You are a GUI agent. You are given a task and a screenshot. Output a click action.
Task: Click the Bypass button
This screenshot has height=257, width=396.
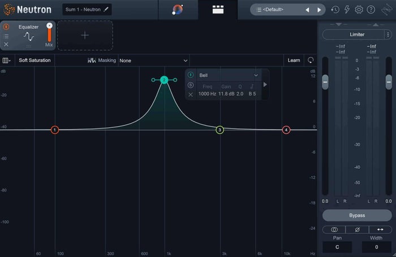(x=357, y=215)
